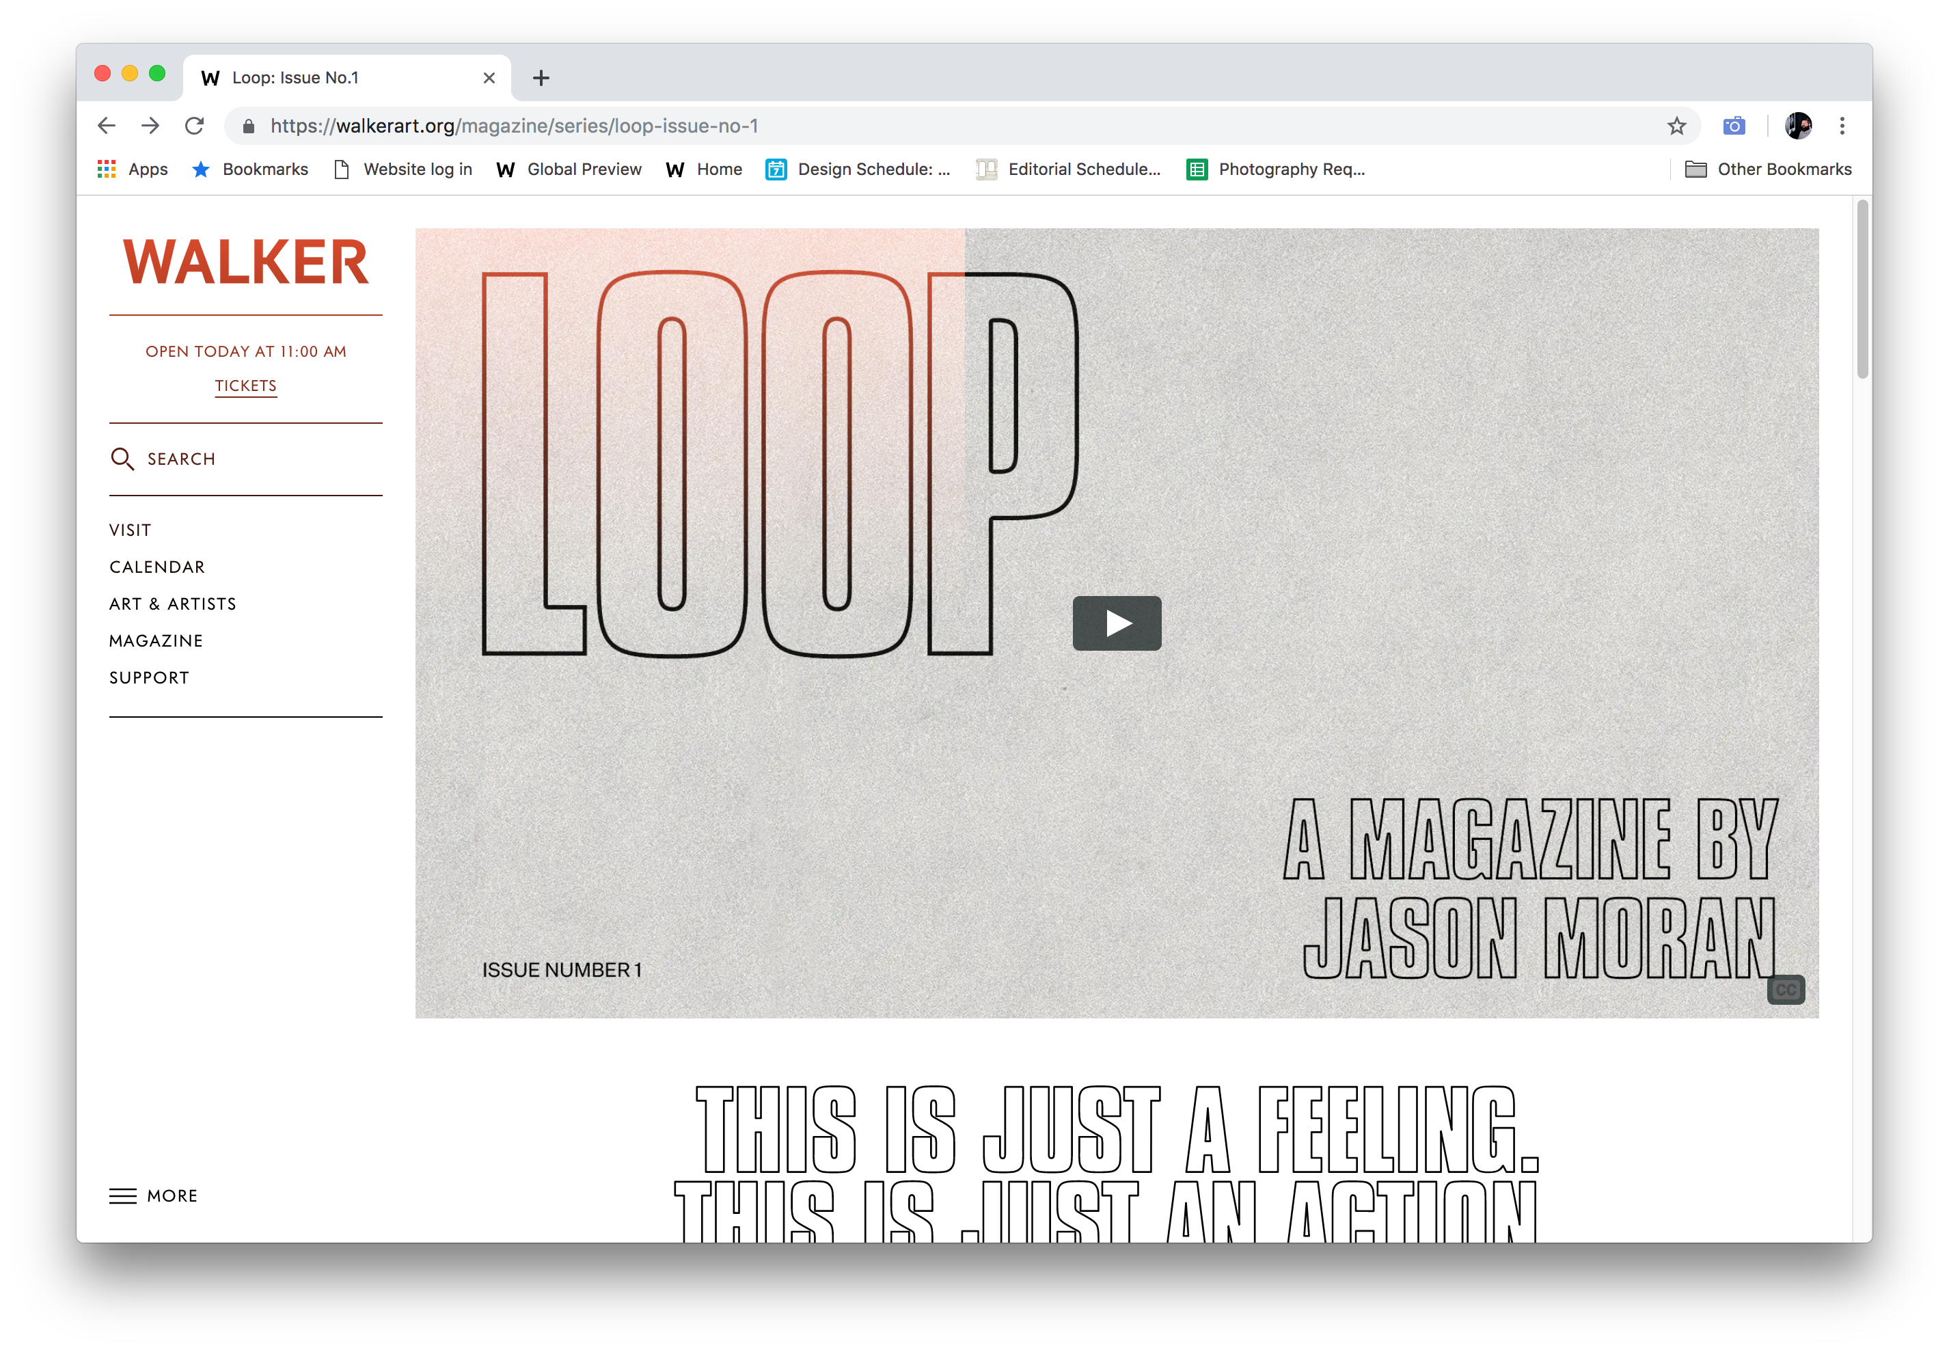
Task: Open the Other Bookmarks folder
Action: [x=1768, y=170]
